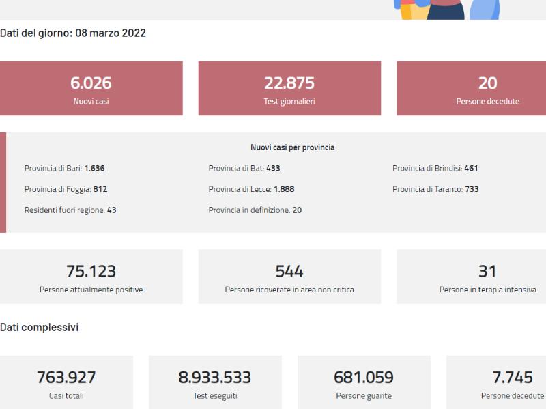
Task: Click the Nuovi casi per provincia heading
Action: pyautogui.click(x=293, y=147)
